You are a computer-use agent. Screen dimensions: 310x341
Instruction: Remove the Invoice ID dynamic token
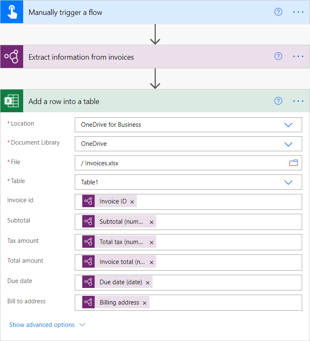(132, 202)
